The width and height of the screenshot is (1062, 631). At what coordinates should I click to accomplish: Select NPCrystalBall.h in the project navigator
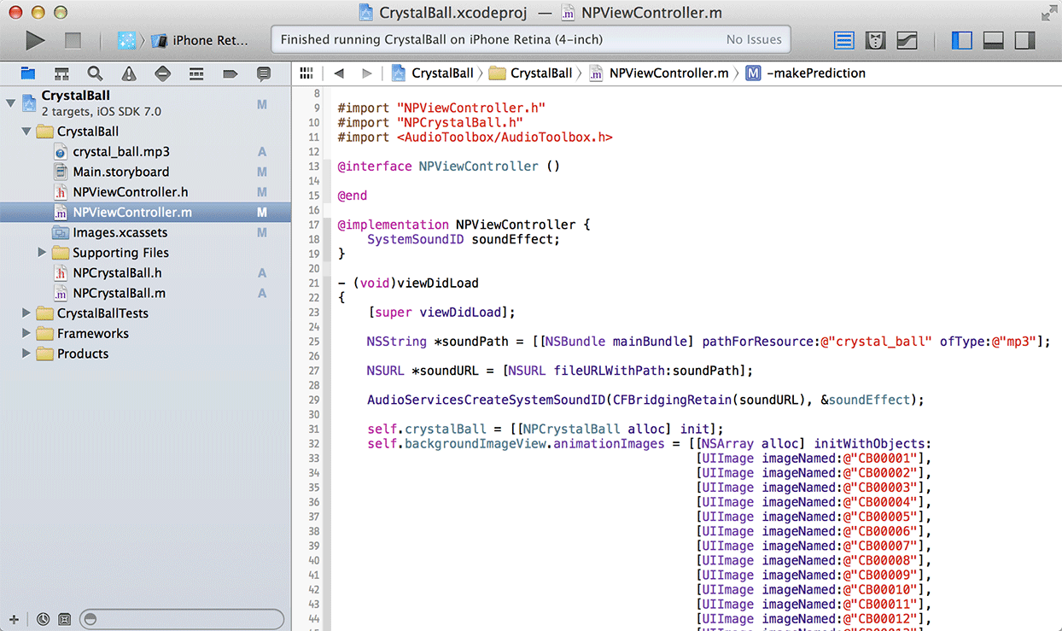(x=117, y=273)
